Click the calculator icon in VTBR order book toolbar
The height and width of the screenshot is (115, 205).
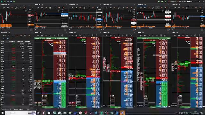click(x=58, y=35)
